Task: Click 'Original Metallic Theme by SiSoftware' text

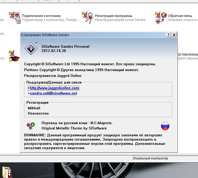Action: (74, 128)
